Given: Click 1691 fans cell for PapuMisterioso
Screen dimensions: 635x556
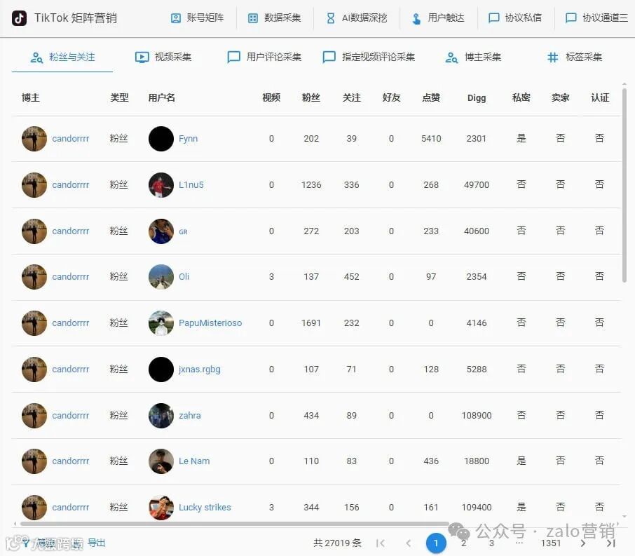Looking at the screenshot, I should pos(311,323).
